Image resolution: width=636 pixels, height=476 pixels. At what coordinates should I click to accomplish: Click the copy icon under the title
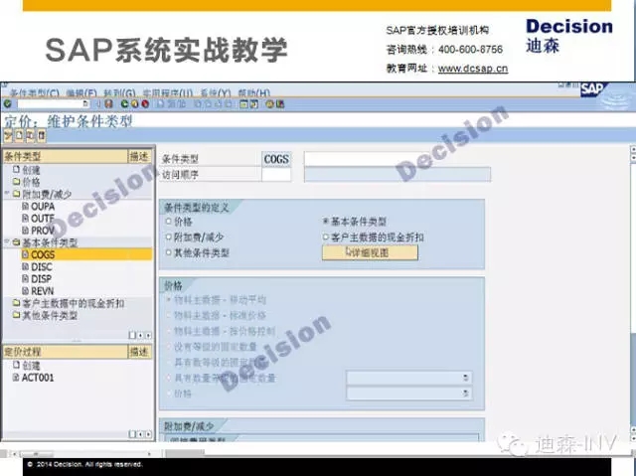(30, 135)
